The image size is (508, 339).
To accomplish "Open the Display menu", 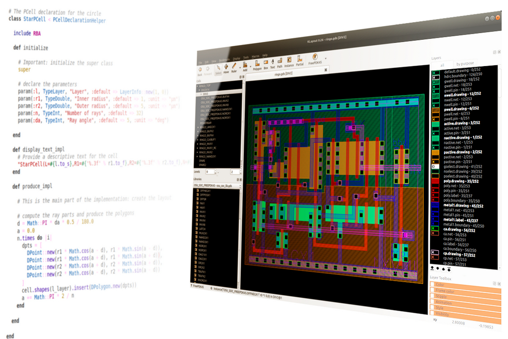I will (x=236, y=58).
